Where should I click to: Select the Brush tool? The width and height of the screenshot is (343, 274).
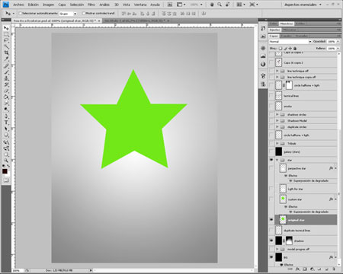pyautogui.click(x=6, y=72)
